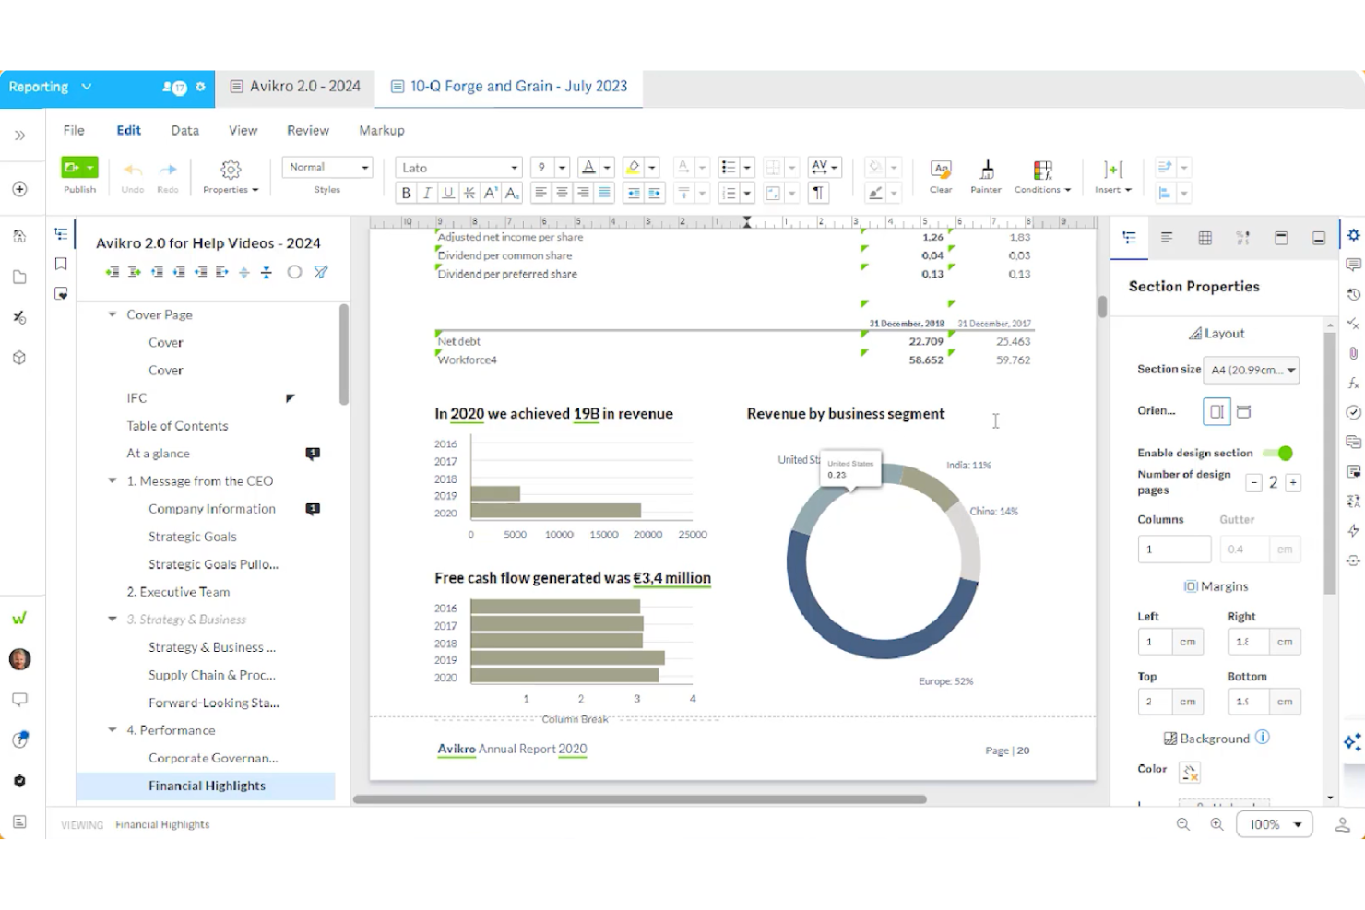The image size is (1365, 910).
Task: Collapse the Cover Page tree node
Action: [x=113, y=314]
